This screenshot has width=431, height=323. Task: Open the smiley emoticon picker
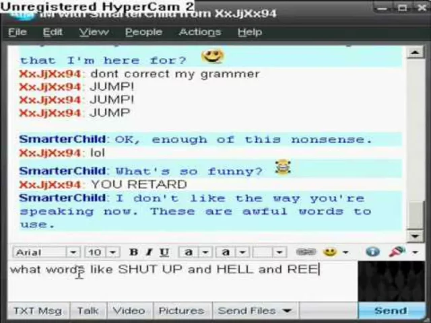click(330, 252)
